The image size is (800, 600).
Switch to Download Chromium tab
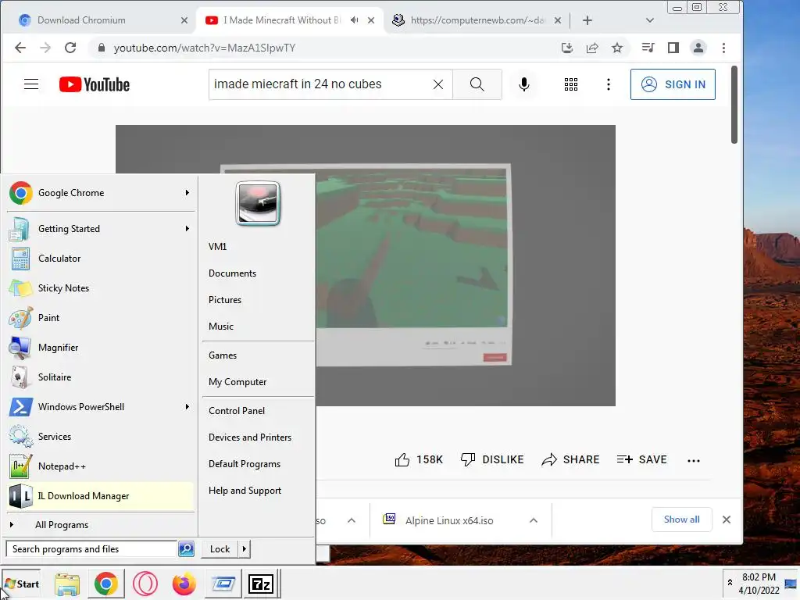102,20
